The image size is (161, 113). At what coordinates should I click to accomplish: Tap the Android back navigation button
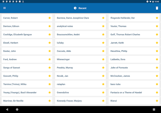point(7,110)
